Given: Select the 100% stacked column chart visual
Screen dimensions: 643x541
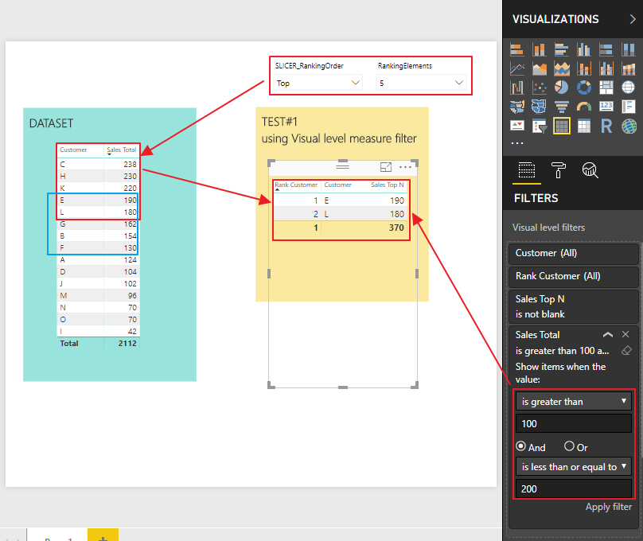Looking at the screenshot, I should click(628, 49).
